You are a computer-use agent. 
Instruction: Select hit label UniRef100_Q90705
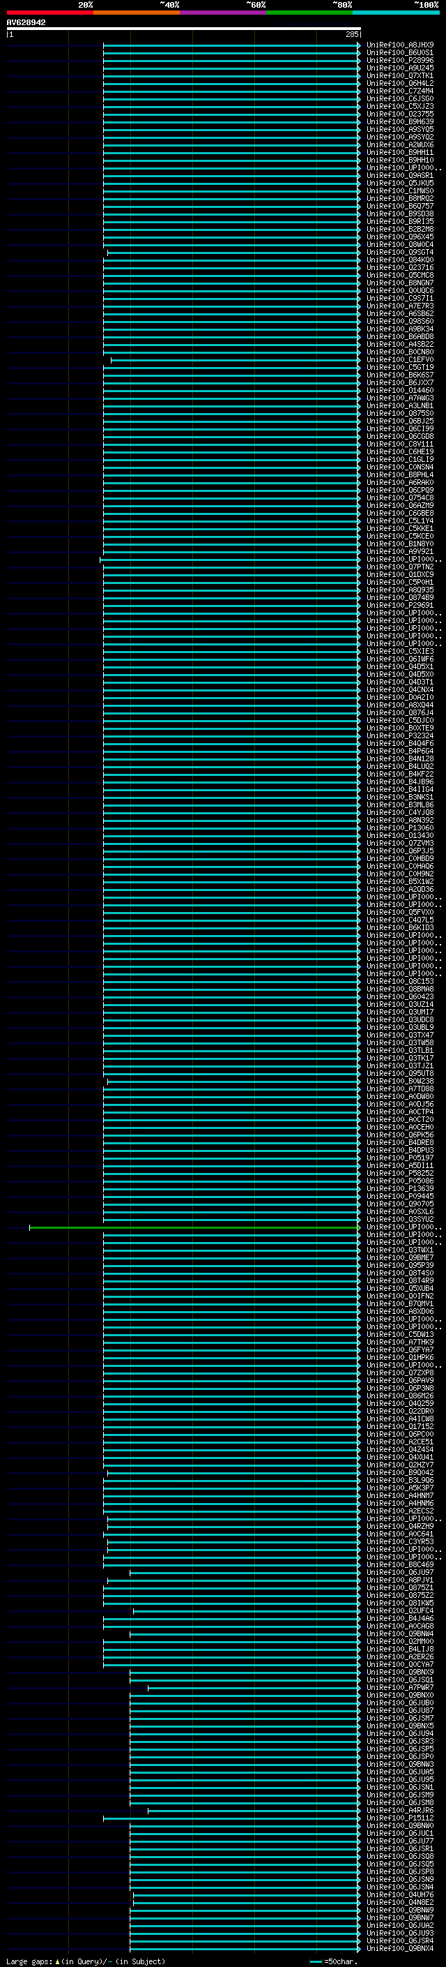pos(400,1204)
